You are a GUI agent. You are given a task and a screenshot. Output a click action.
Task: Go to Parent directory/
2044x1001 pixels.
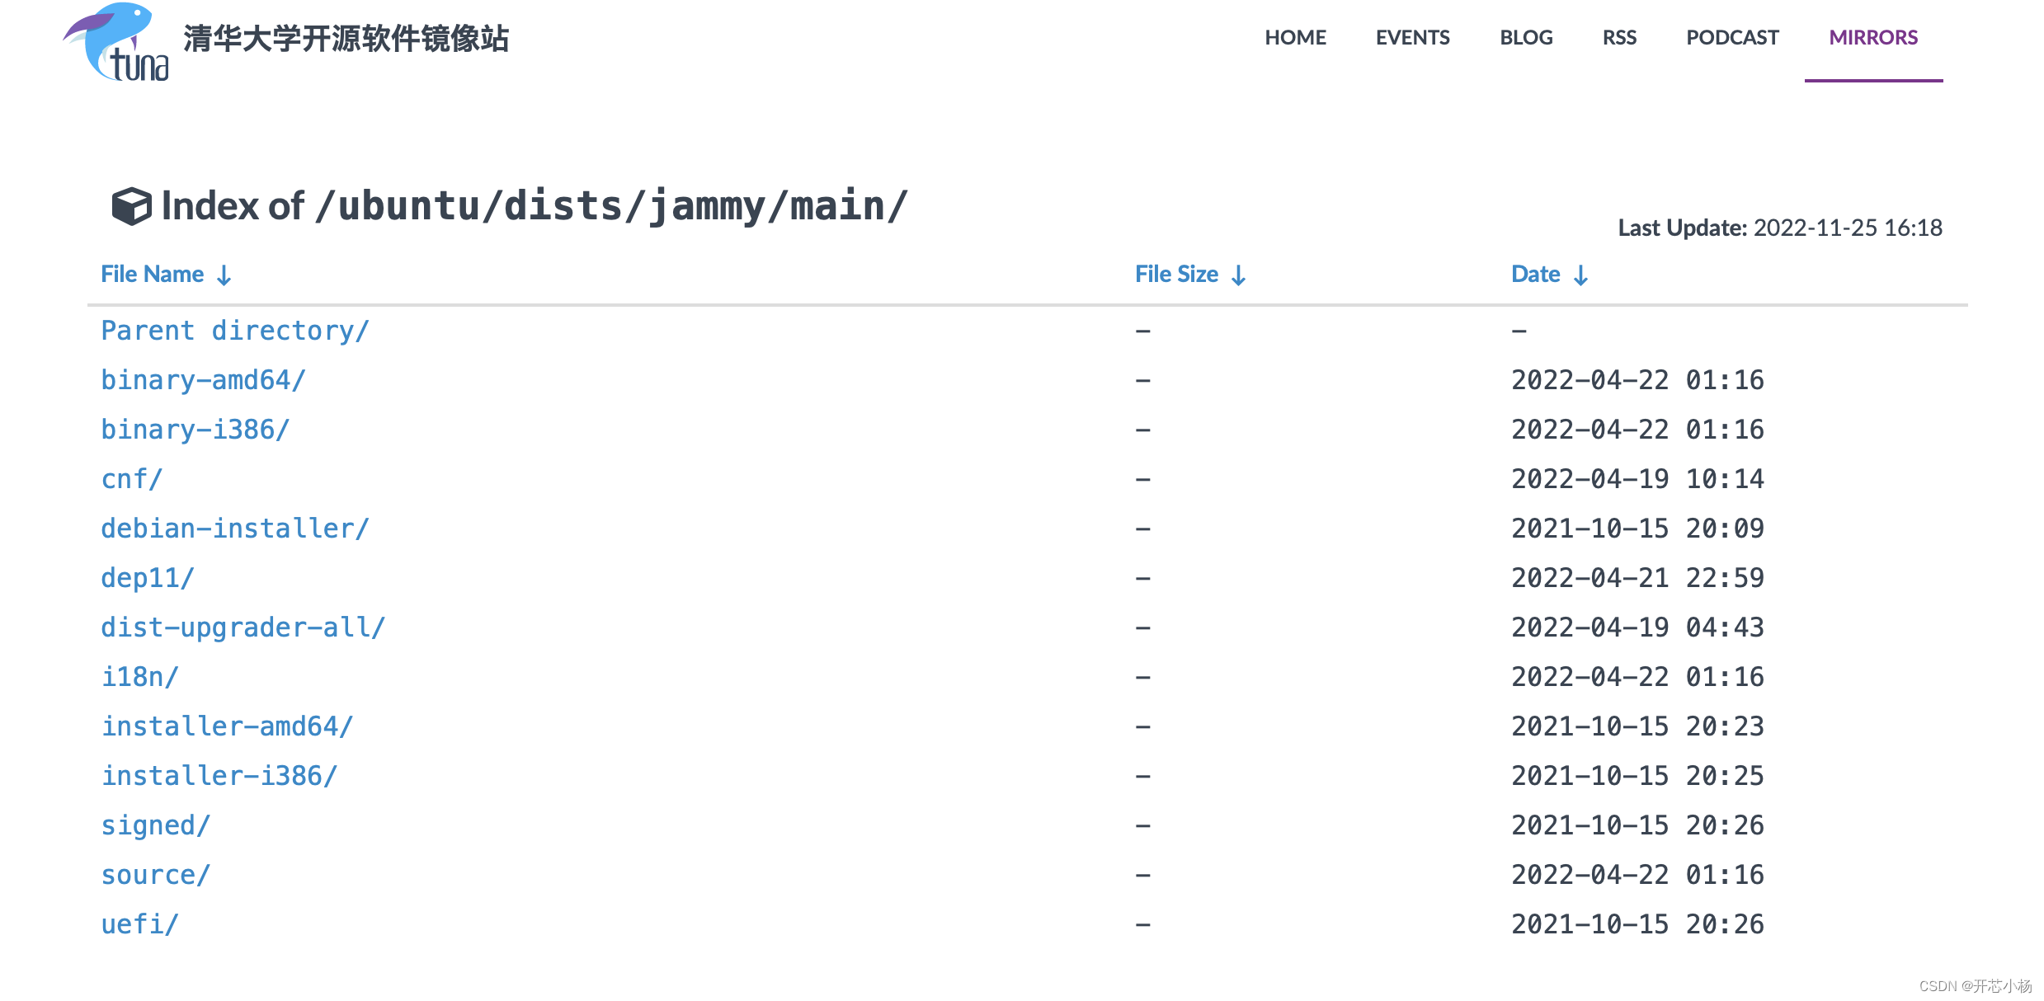click(235, 331)
